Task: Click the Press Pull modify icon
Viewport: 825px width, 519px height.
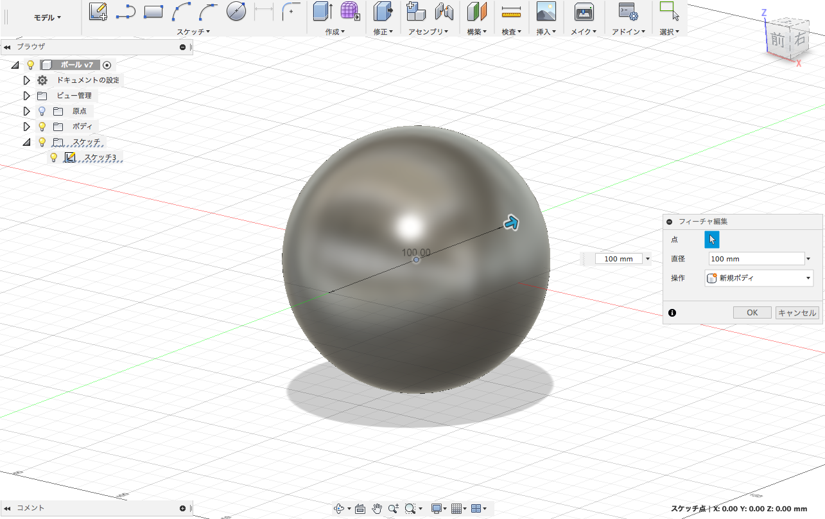Action: pos(383,11)
